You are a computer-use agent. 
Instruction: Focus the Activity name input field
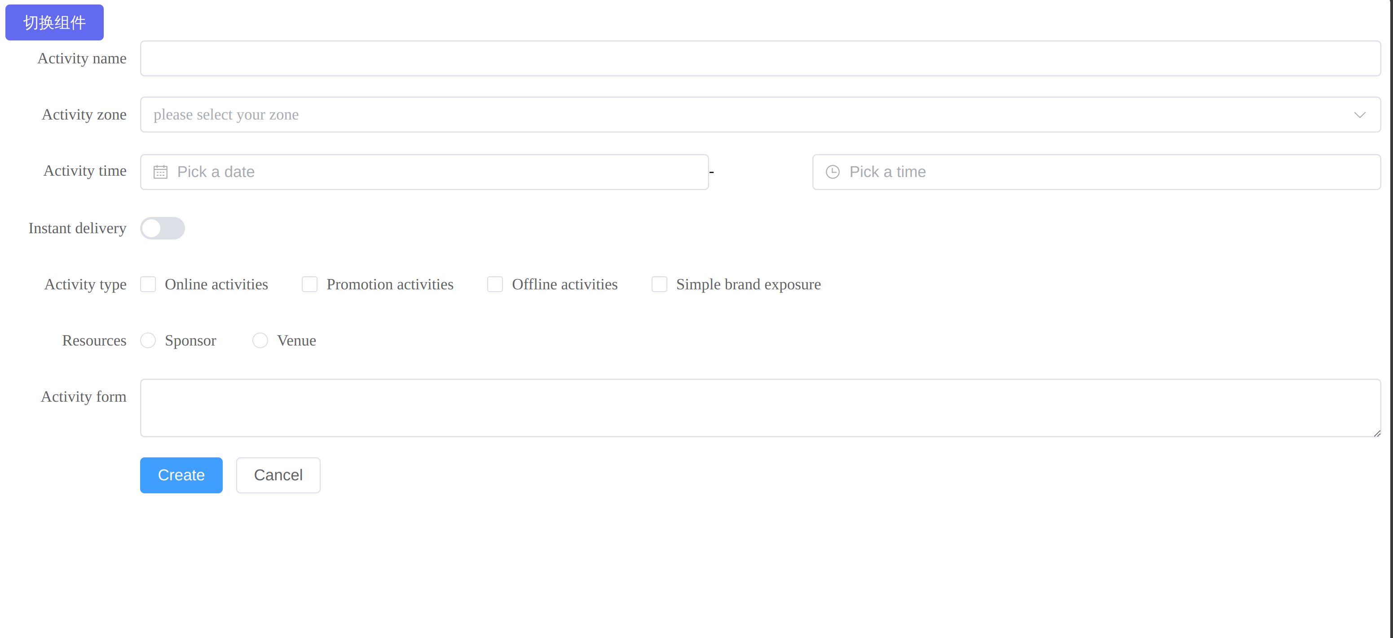pos(760,58)
